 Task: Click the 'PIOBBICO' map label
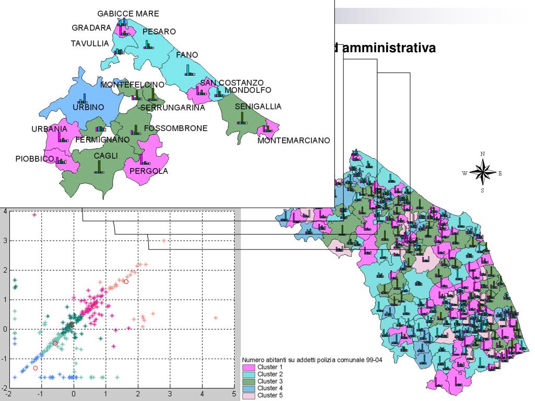click(35, 159)
